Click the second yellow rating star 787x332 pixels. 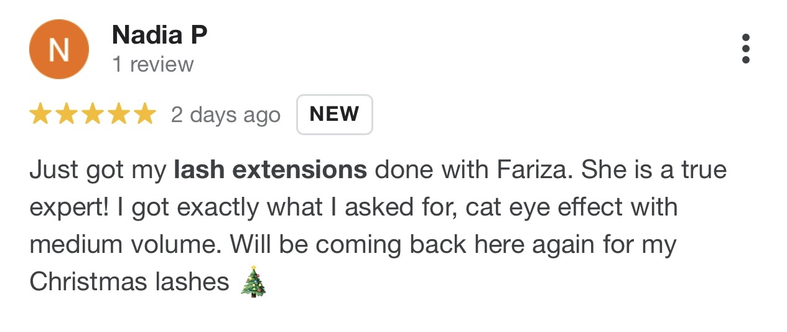pyautogui.click(x=67, y=115)
